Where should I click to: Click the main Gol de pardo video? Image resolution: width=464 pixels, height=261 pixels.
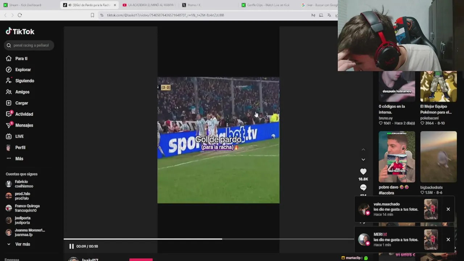click(x=218, y=140)
